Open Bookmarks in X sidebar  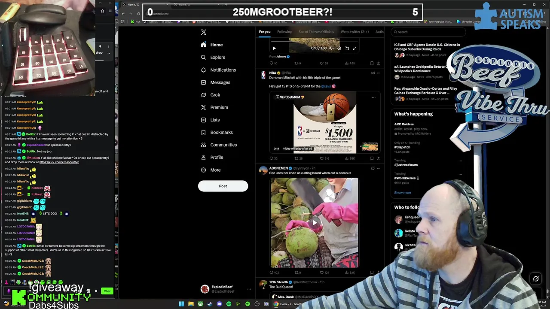tap(217, 133)
